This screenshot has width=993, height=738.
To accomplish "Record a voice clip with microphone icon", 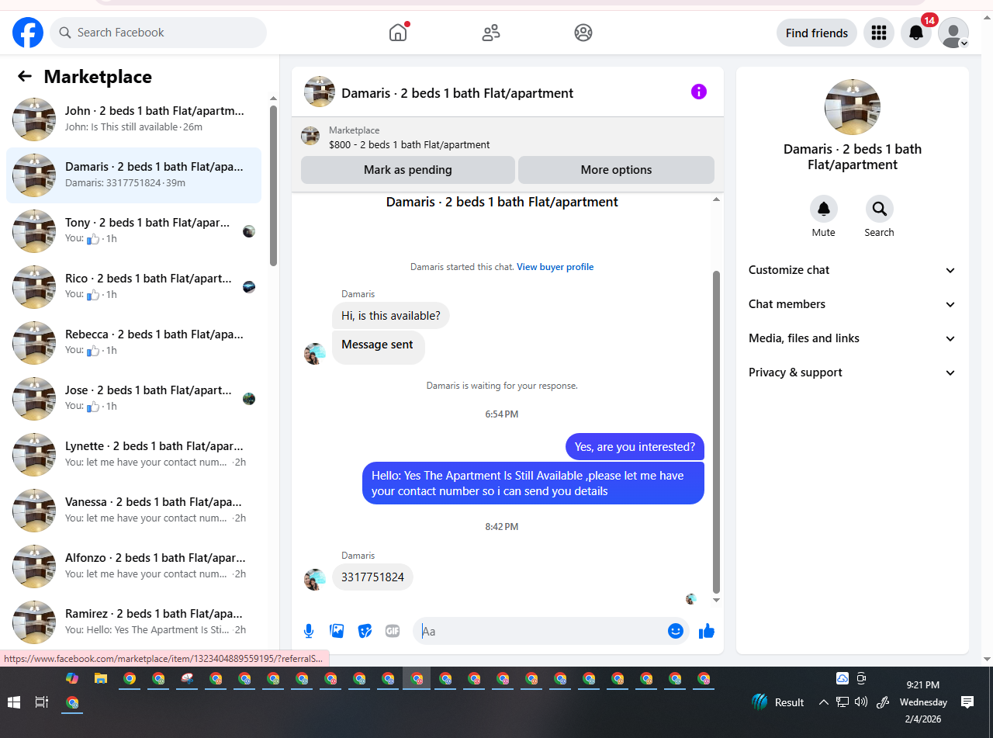I will pyautogui.click(x=309, y=631).
